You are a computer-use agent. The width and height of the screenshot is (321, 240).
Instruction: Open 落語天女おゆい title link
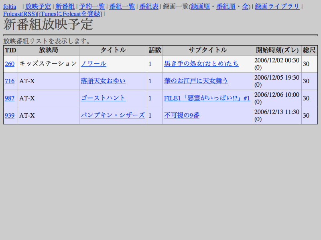(103, 81)
